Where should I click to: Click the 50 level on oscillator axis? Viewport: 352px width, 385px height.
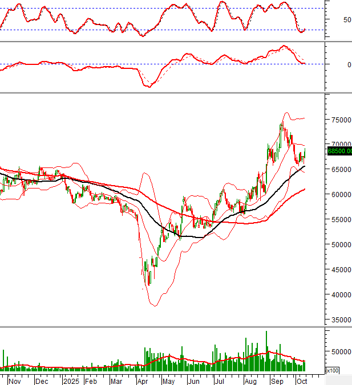(x=346, y=20)
